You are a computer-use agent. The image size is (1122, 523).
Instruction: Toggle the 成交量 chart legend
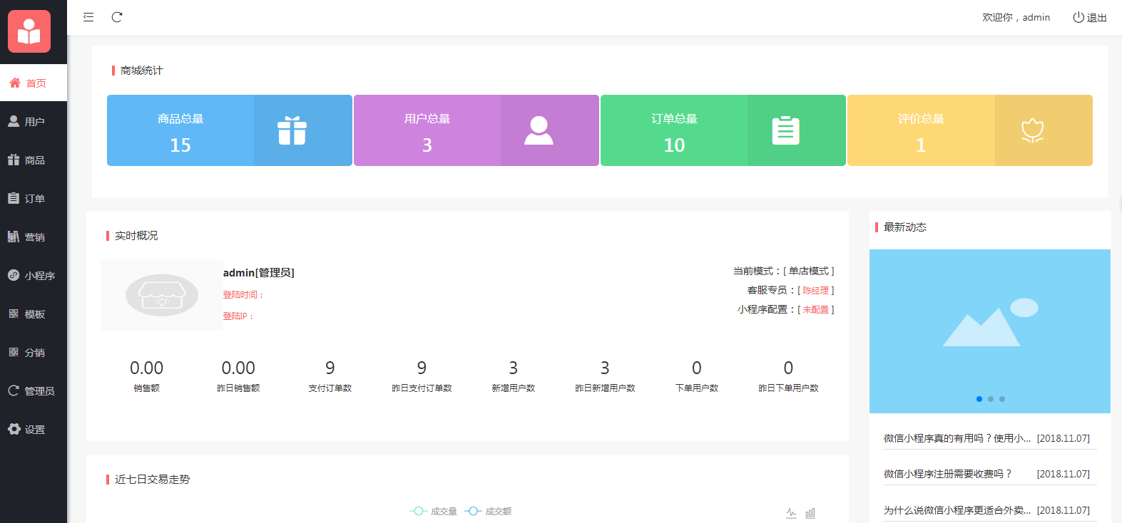(x=434, y=512)
